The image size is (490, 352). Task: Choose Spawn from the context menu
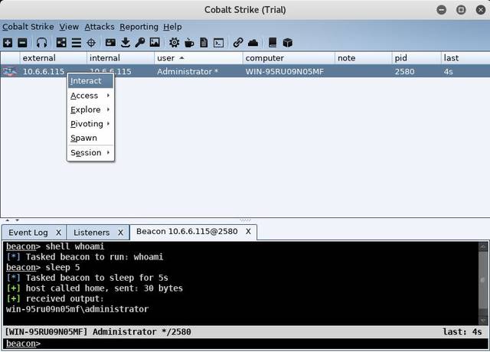pos(90,138)
